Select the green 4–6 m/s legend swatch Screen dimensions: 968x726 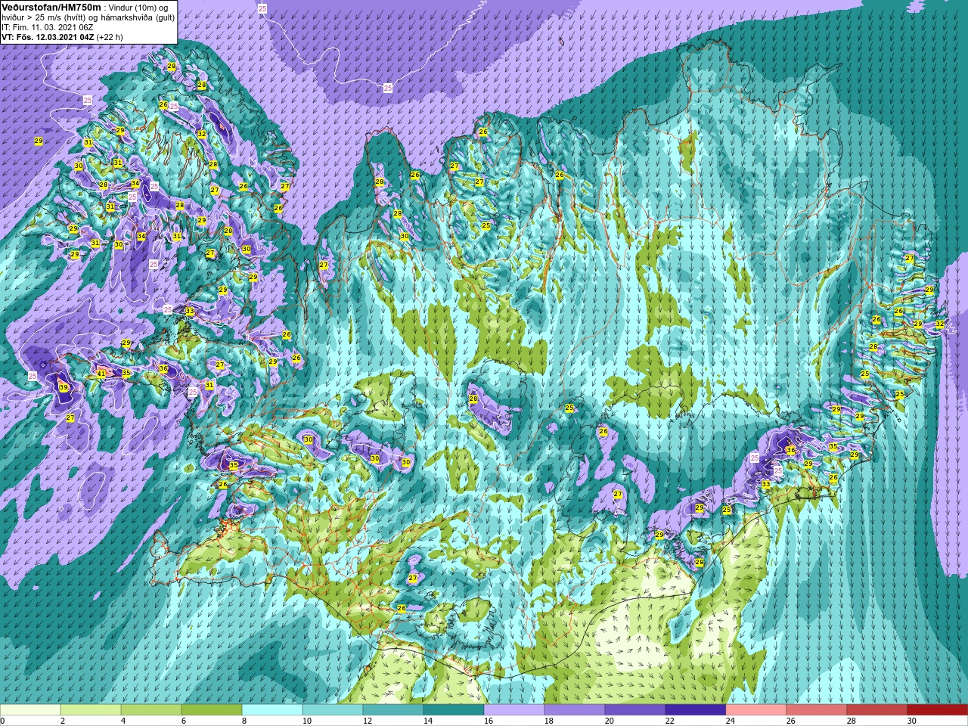pos(151,710)
